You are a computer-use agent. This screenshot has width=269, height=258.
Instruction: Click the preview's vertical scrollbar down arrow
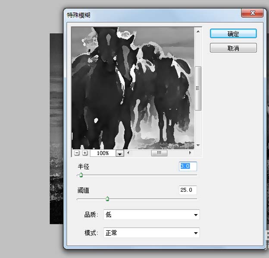[198, 145]
